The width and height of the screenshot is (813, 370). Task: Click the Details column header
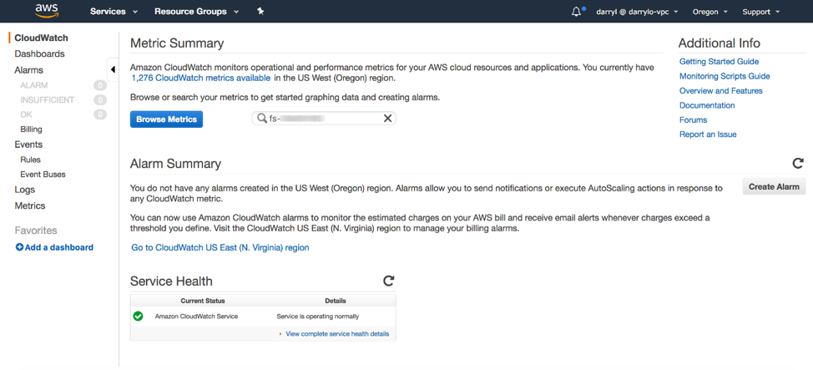pyautogui.click(x=336, y=301)
